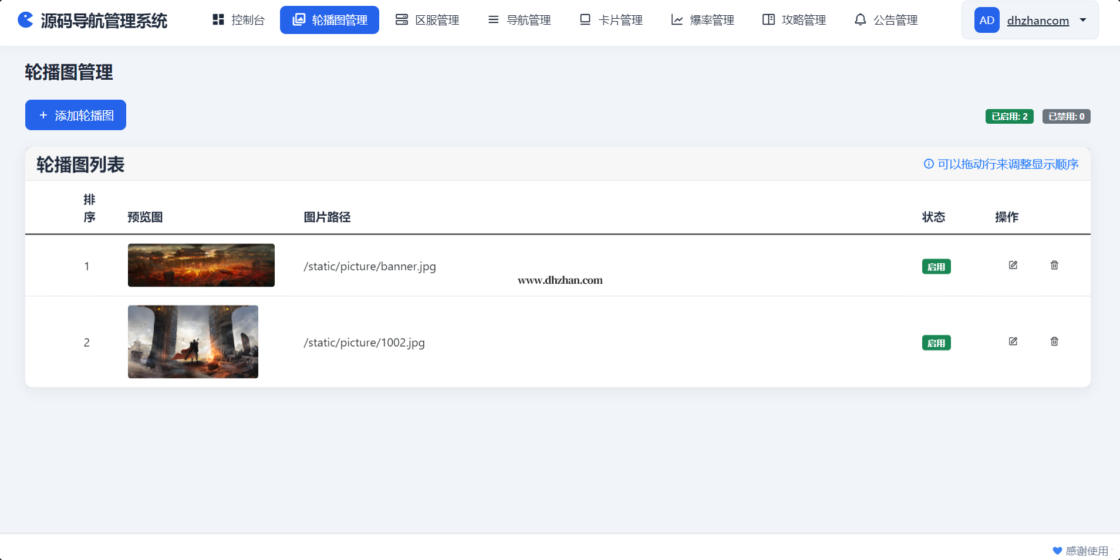Click the AD user avatar
The image size is (1120, 560).
pyautogui.click(x=987, y=21)
